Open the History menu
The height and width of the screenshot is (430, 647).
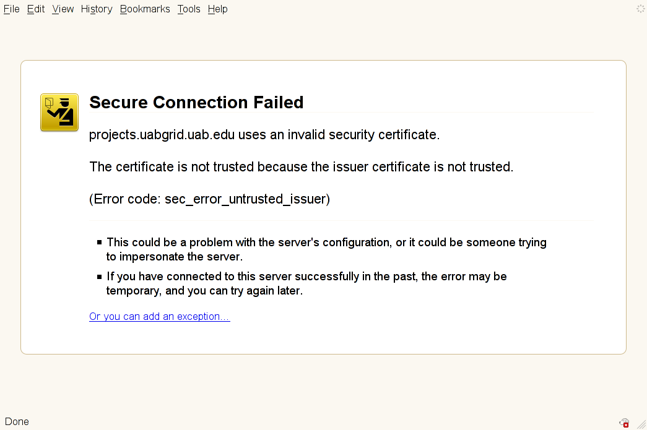[97, 9]
